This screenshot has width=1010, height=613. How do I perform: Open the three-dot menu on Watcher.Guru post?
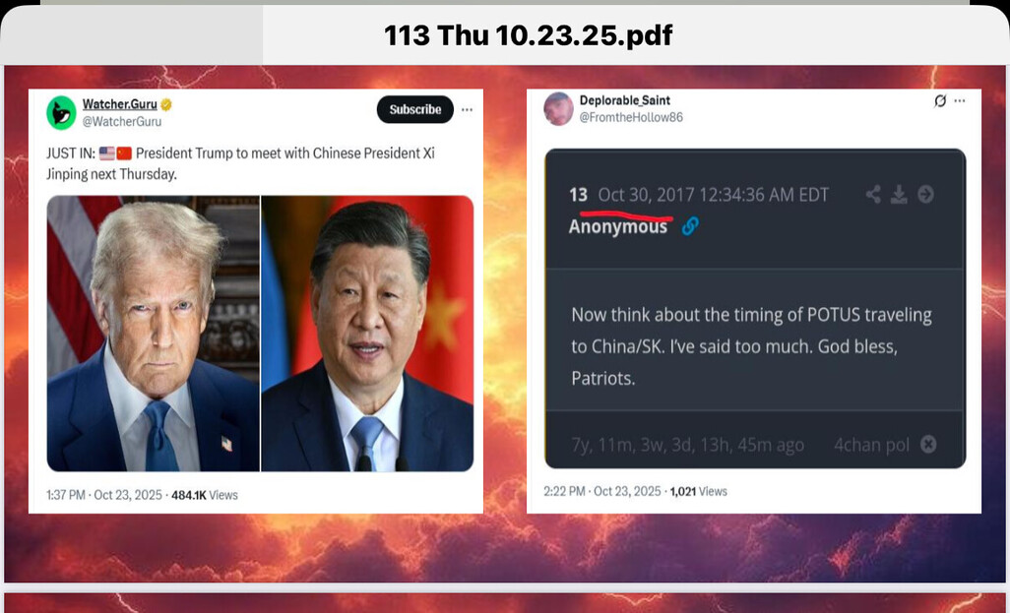click(467, 109)
